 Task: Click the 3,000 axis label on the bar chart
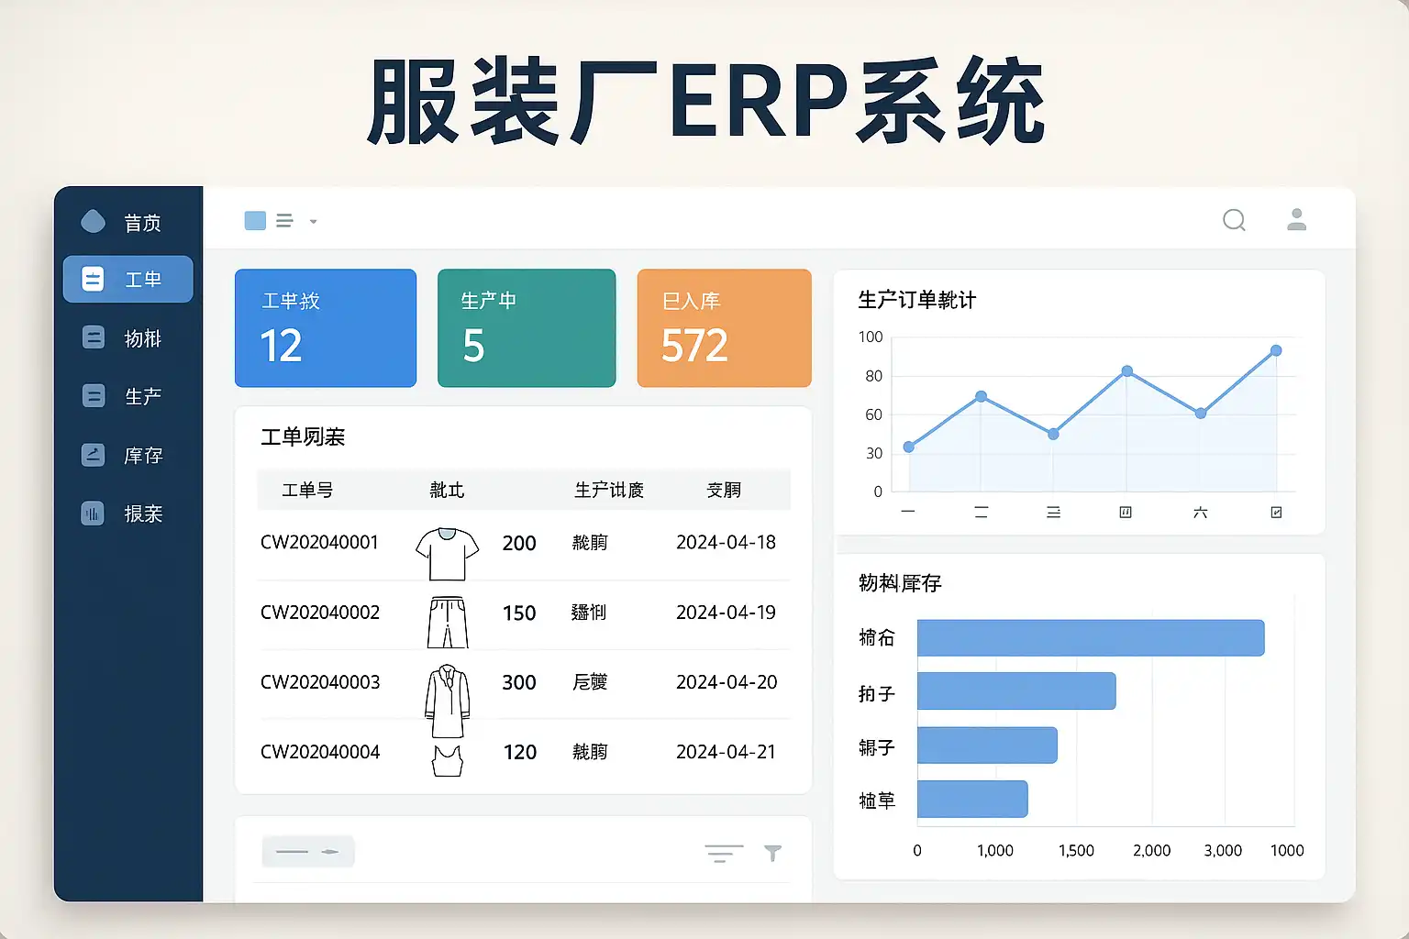click(x=1223, y=850)
